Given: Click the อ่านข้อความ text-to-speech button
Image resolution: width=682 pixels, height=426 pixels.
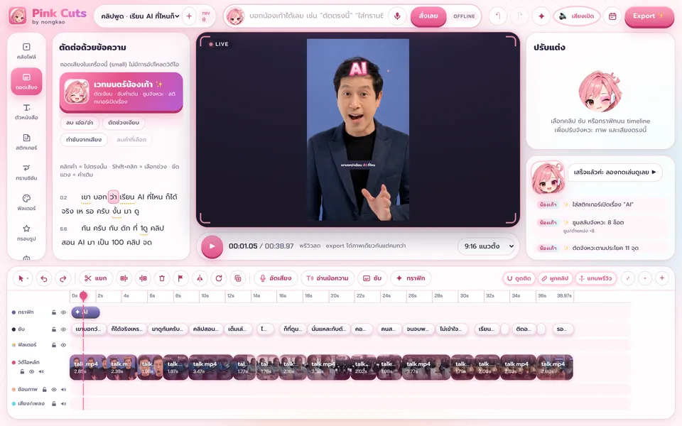Looking at the screenshot, I should (328, 278).
